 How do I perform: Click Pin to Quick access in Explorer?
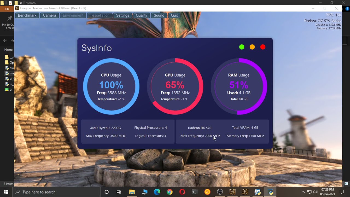pyautogui.click(x=8, y=22)
